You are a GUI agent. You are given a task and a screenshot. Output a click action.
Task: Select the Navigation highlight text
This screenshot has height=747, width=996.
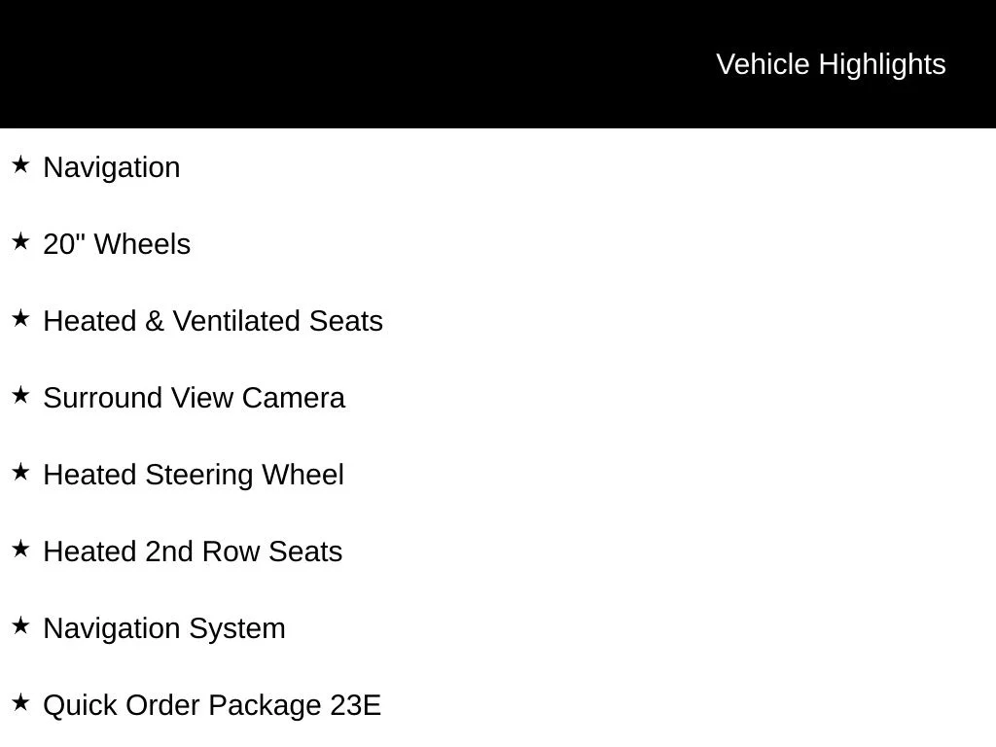tap(112, 167)
